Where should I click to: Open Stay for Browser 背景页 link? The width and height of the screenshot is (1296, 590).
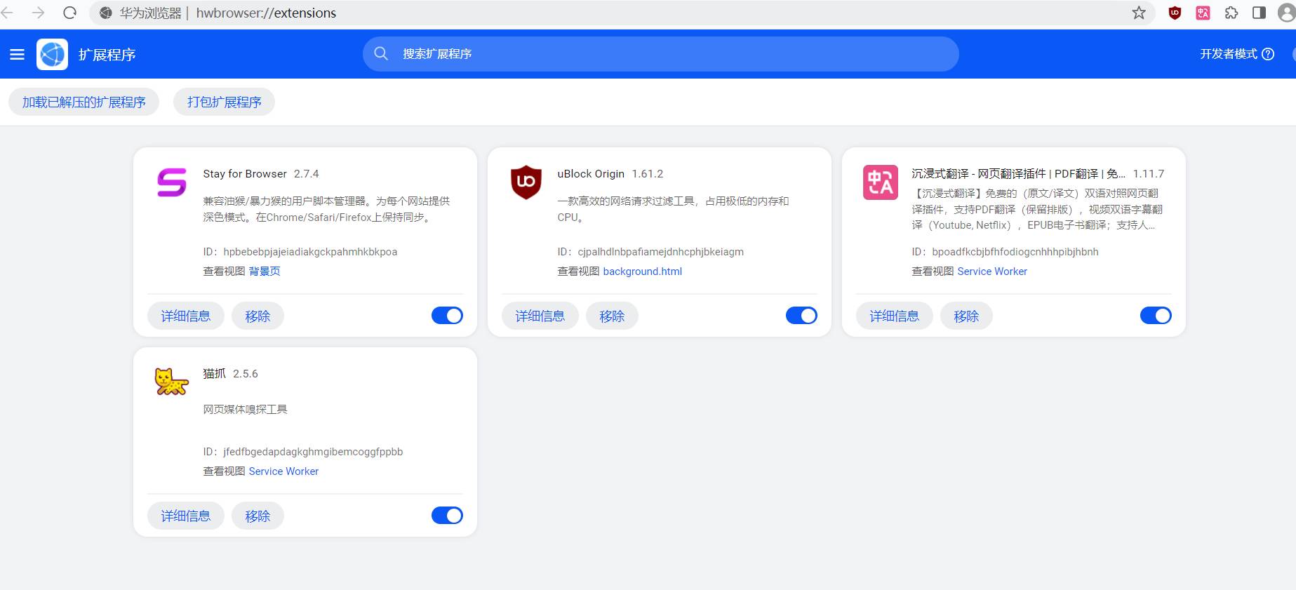[x=265, y=271]
